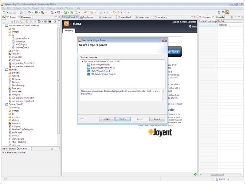This screenshot has width=245, height=184.
Task: Select Basic Widget with WRTKit template
Action: click(103, 67)
